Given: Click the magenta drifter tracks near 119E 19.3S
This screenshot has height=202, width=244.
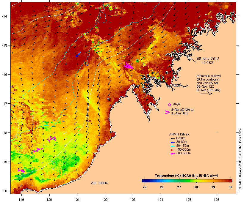Looking at the screenshot, I should pos(21,171).
